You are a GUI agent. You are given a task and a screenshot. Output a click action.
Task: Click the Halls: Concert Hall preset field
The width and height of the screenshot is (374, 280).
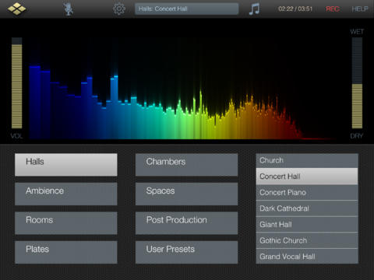click(186, 9)
